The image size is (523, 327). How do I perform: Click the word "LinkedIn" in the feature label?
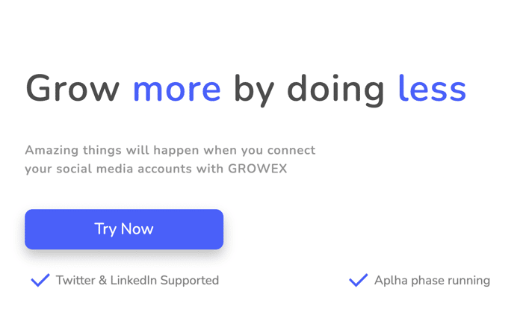coord(134,280)
